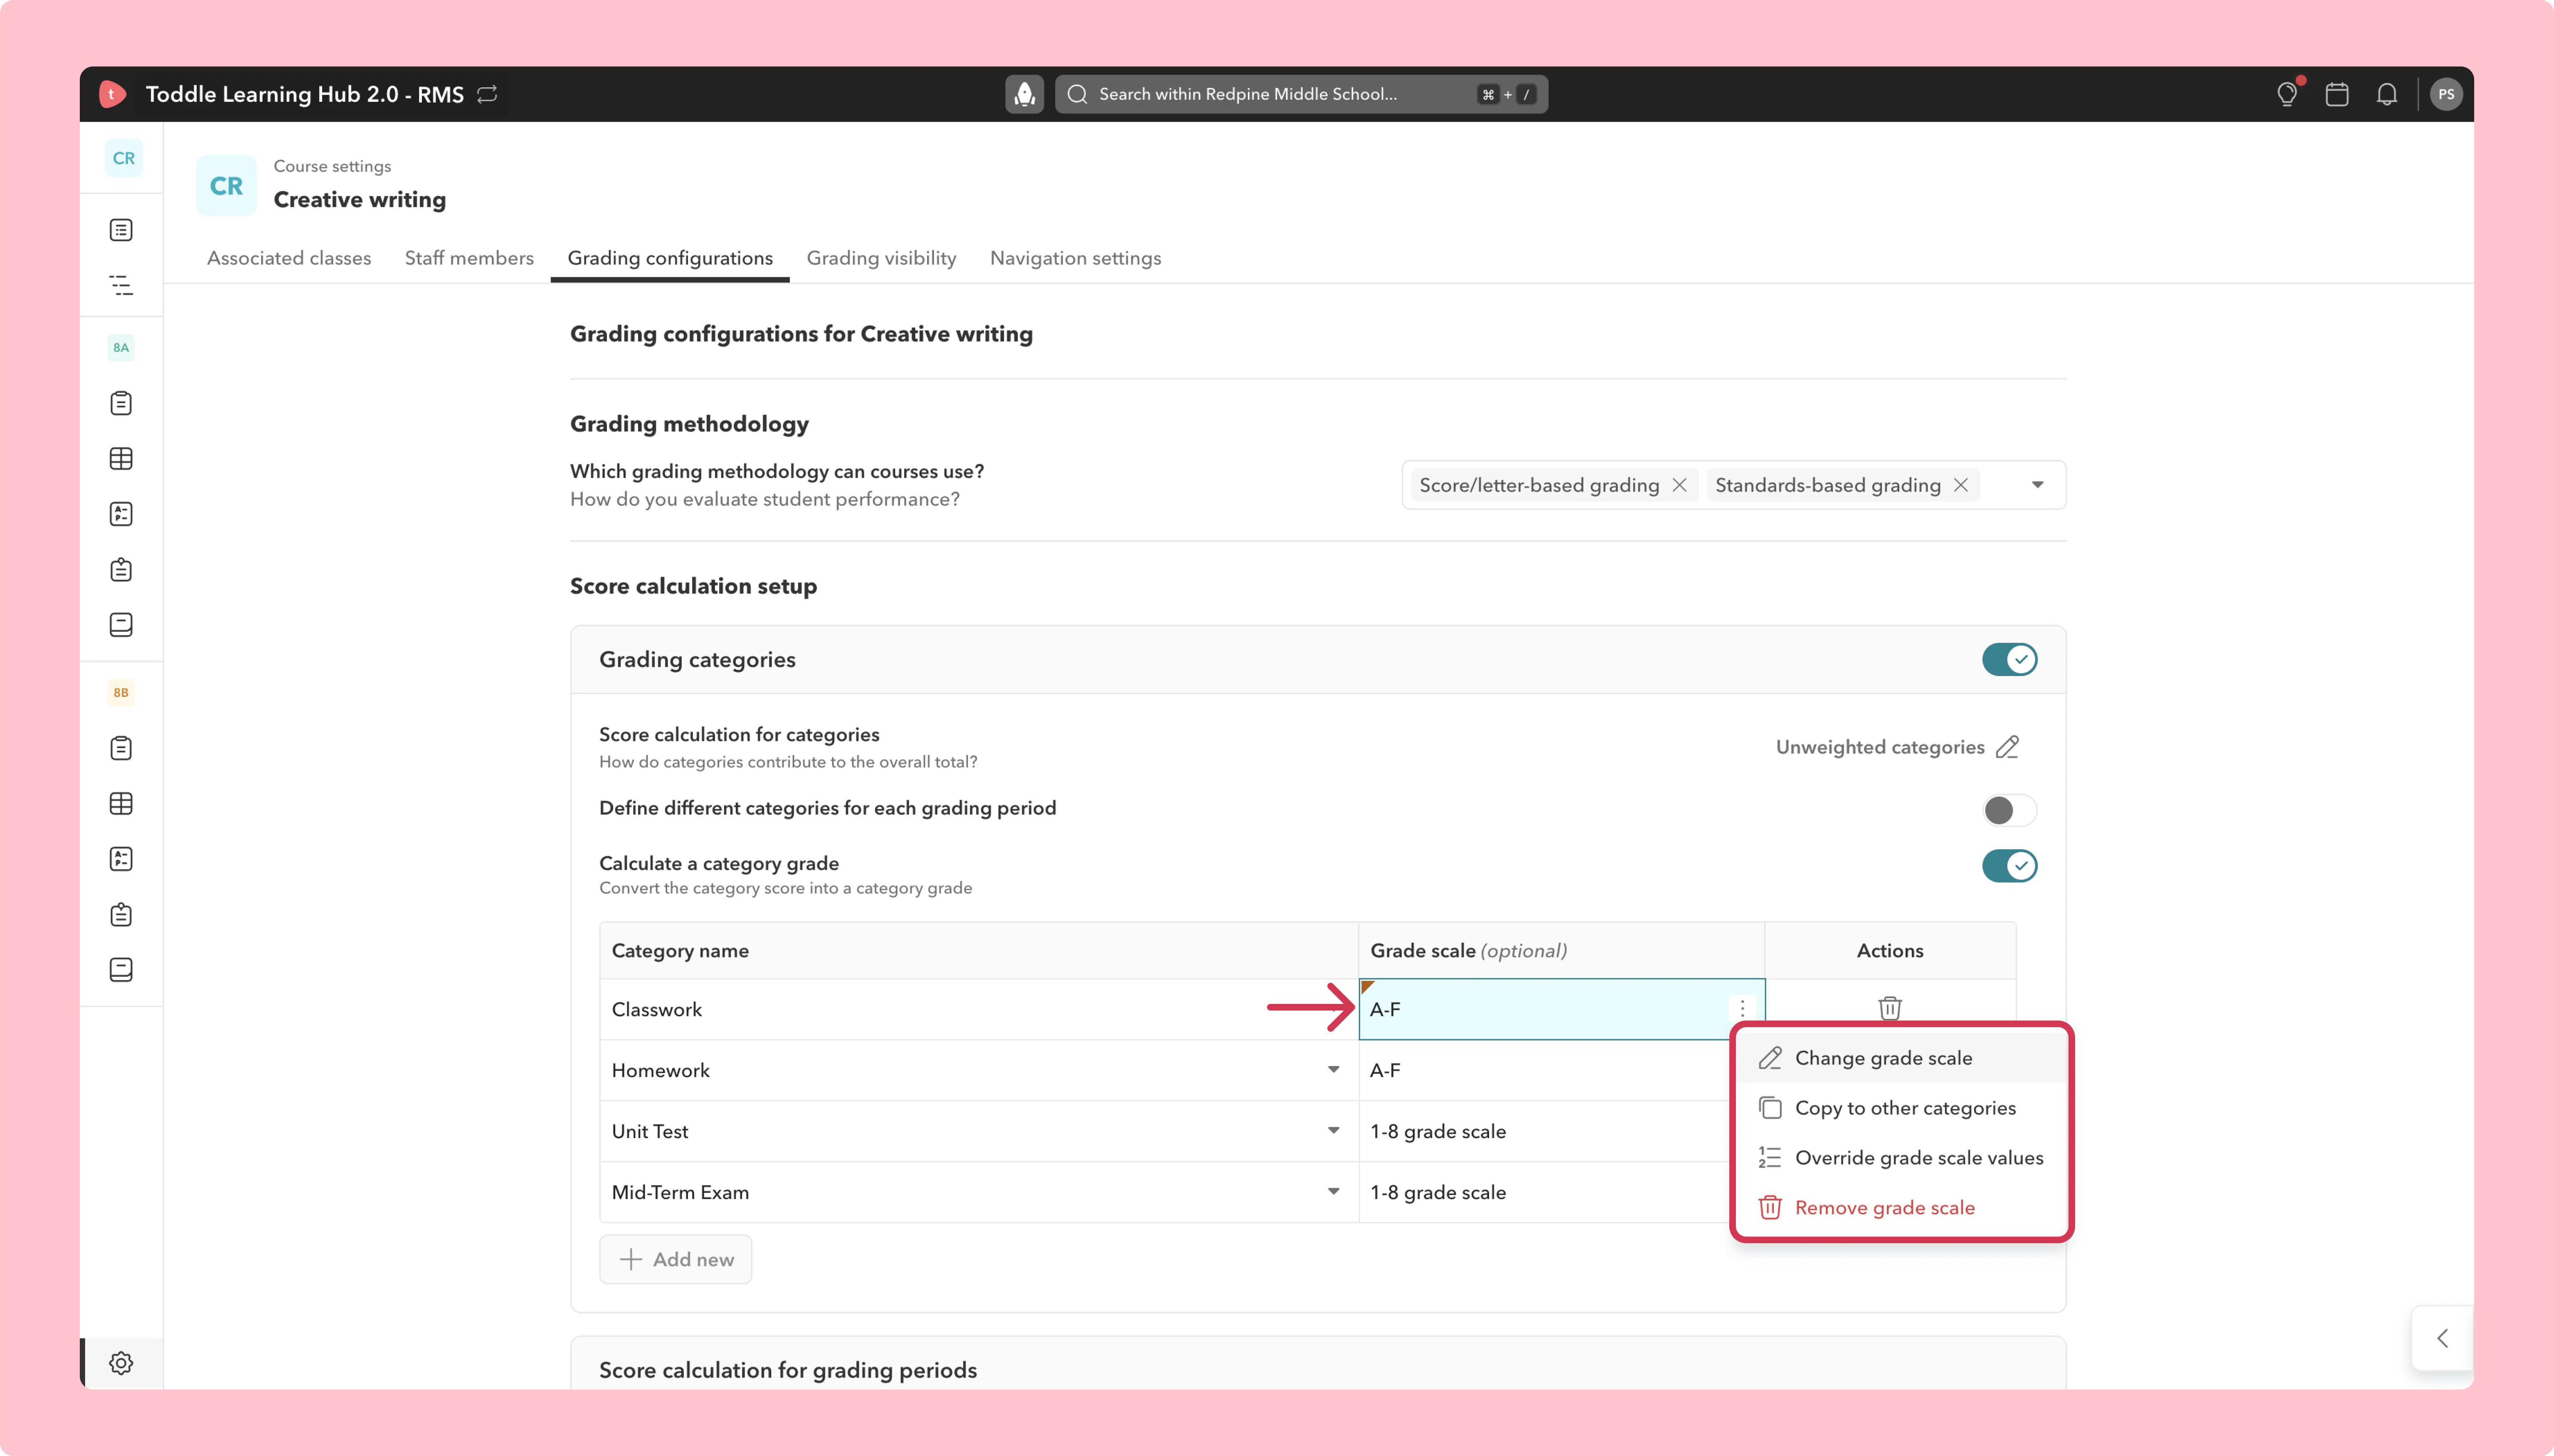Image resolution: width=2554 pixels, height=1456 pixels.
Task: Expand the Unit Test category dropdown arrow
Action: point(1333,1131)
